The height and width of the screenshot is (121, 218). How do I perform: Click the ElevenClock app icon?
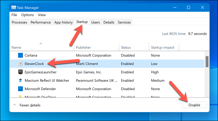(20, 63)
